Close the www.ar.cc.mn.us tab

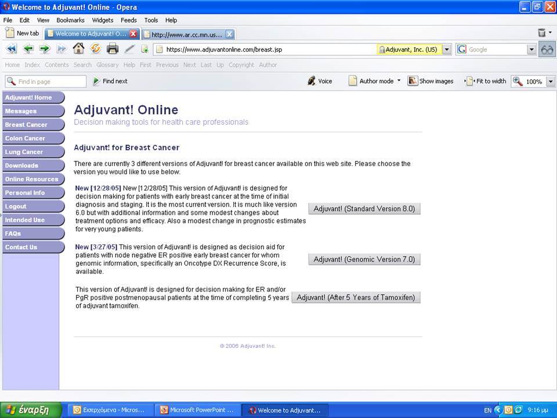click(x=230, y=34)
